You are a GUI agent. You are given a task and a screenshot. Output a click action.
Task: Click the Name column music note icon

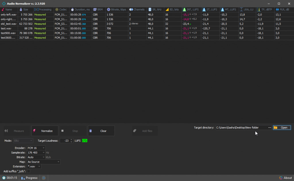pyautogui.click(x=3, y=9)
